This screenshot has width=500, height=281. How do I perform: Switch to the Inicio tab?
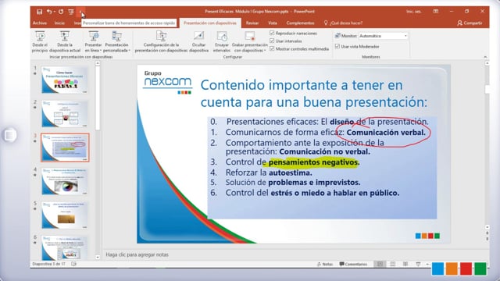pyautogui.click(x=59, y=23)
